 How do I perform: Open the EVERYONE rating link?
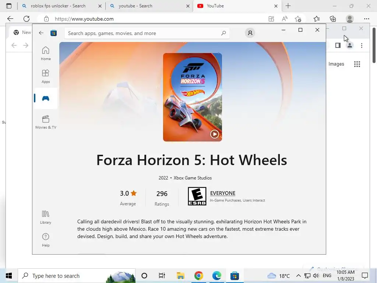pyautogui.click(x=223, y=193)
